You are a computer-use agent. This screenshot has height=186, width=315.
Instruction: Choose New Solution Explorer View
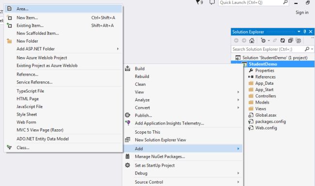tap(183, 140)
